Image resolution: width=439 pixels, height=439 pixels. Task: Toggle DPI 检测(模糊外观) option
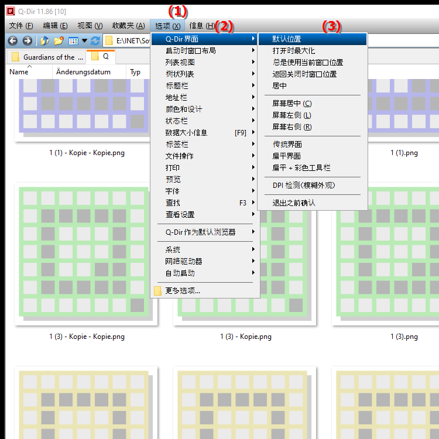[313, 186]
